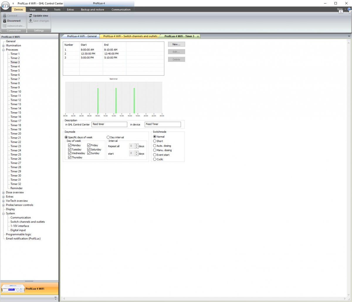352x302 pixels.
Task: Uncheck the Tuesday checkbox
Action: click(70, 149)
